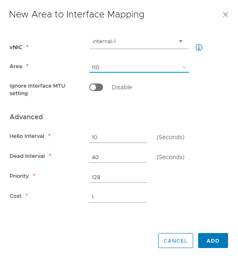Click the Ignore Interface MTU setting label
238x258 pixels.
tap(37, 89)
